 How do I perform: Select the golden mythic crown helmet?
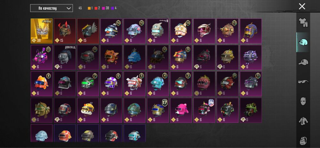click(x=42, y=31)
